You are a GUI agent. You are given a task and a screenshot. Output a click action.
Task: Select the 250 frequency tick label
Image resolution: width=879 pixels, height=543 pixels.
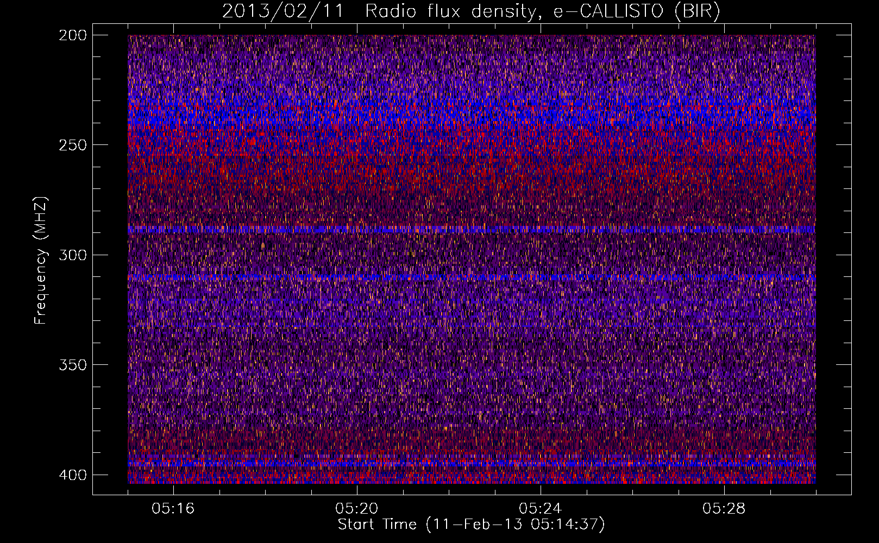72,145
